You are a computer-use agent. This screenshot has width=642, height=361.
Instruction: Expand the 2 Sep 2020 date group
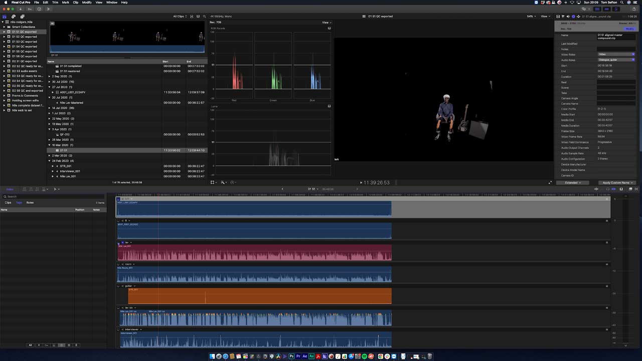click(50, 76)
